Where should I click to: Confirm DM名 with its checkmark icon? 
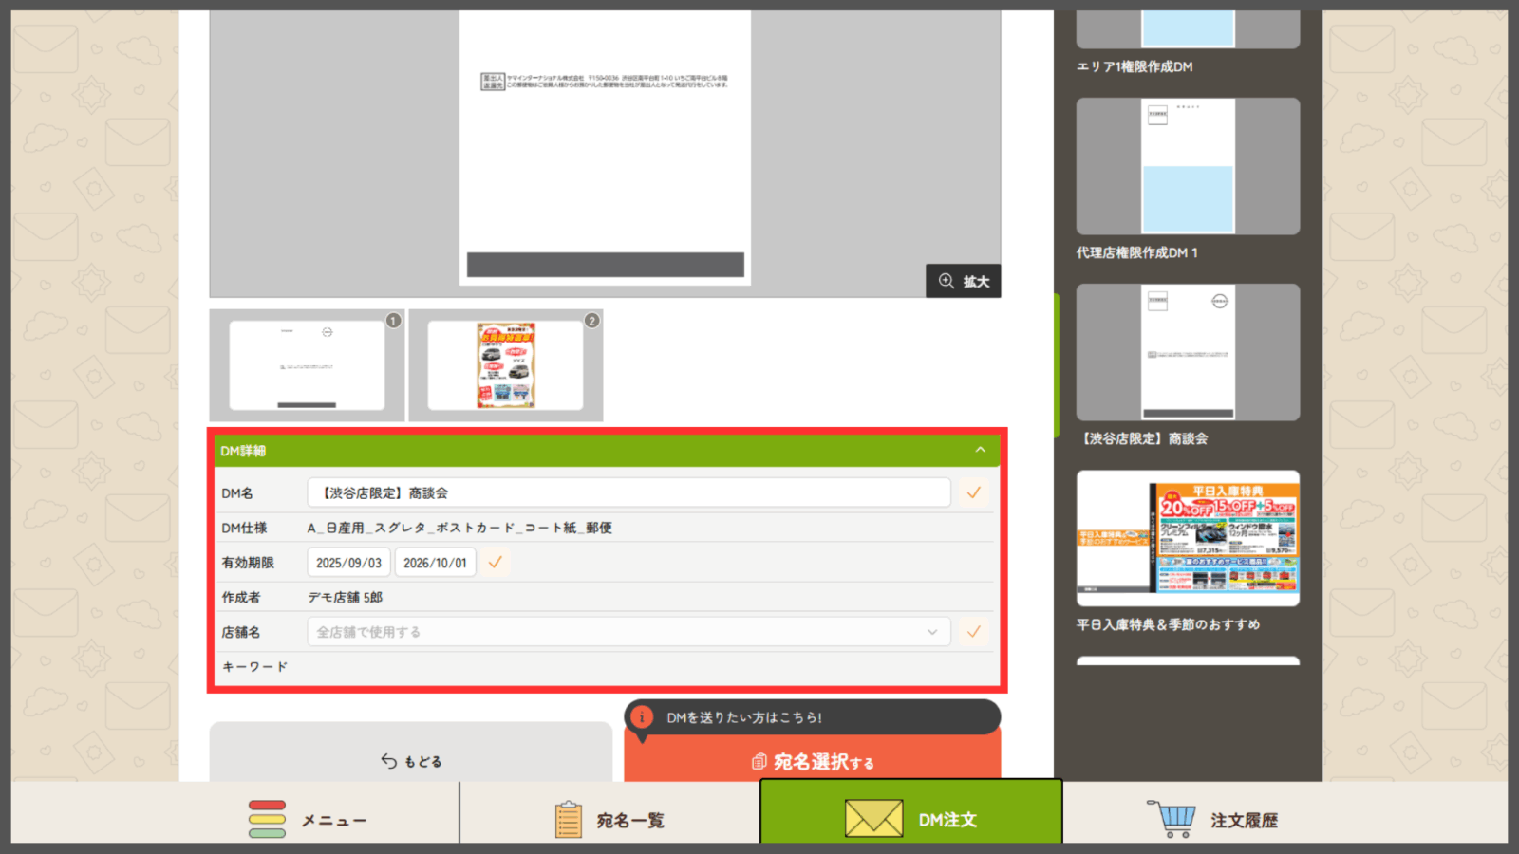tap(973, 492)
